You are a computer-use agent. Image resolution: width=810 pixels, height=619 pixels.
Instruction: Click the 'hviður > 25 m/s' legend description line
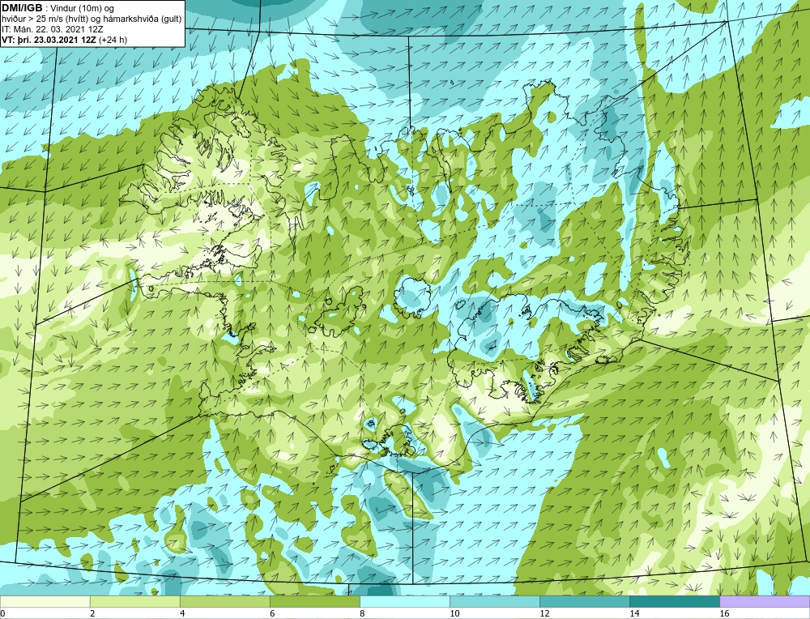pyautogui.click(x=92, y=19)
